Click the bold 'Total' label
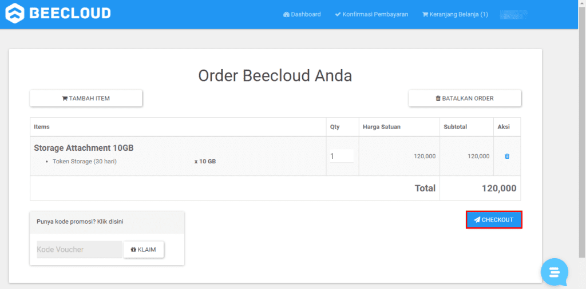 425,188
